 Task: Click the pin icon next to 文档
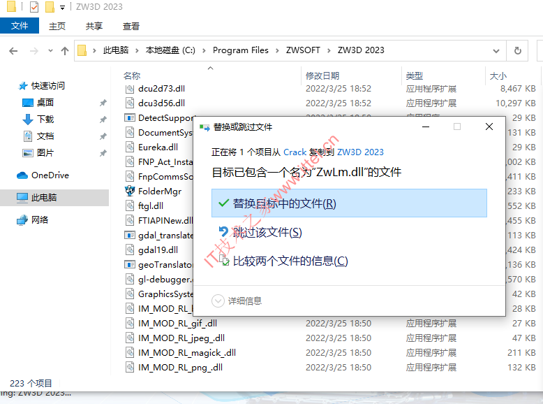(103, 136)
